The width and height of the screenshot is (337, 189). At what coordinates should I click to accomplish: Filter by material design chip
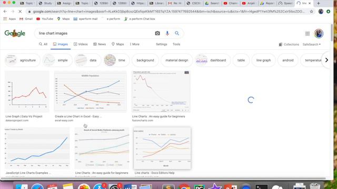pyautogui.click(x=177, y=60)
